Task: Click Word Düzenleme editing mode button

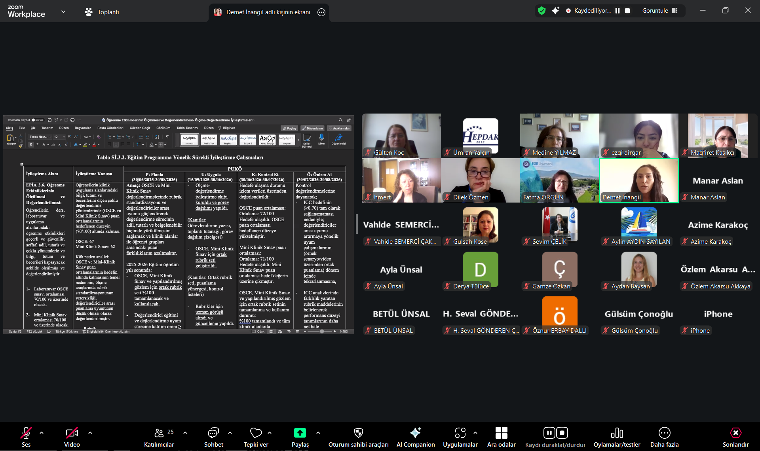Action: tap(312, 128)
